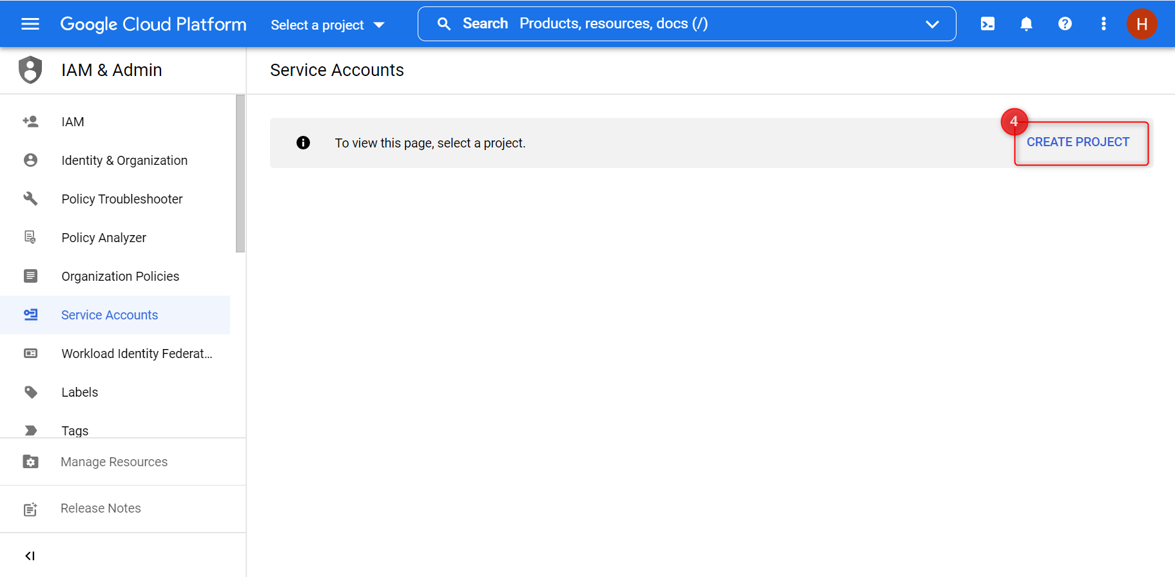Screen dimensions: 1175x577
Task: Collapse the sidebar with the arrow icon
Action: [30, 556]
